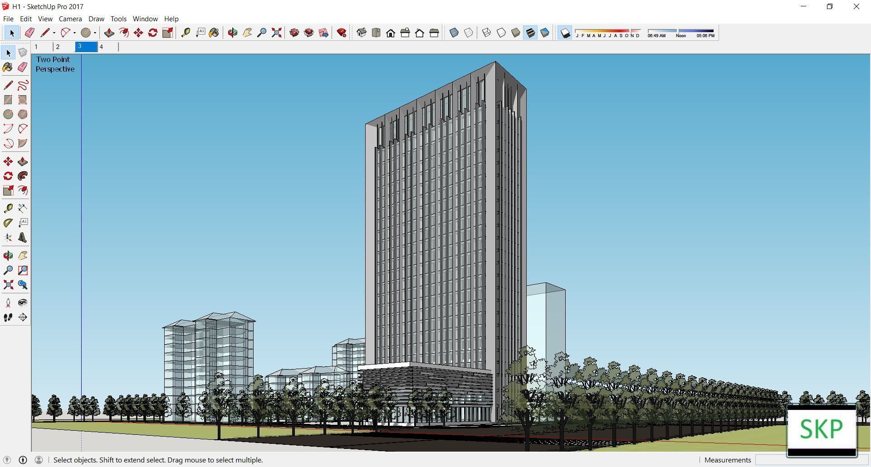Open the Extension Manager ruby icon

click(x=342, y=33)
